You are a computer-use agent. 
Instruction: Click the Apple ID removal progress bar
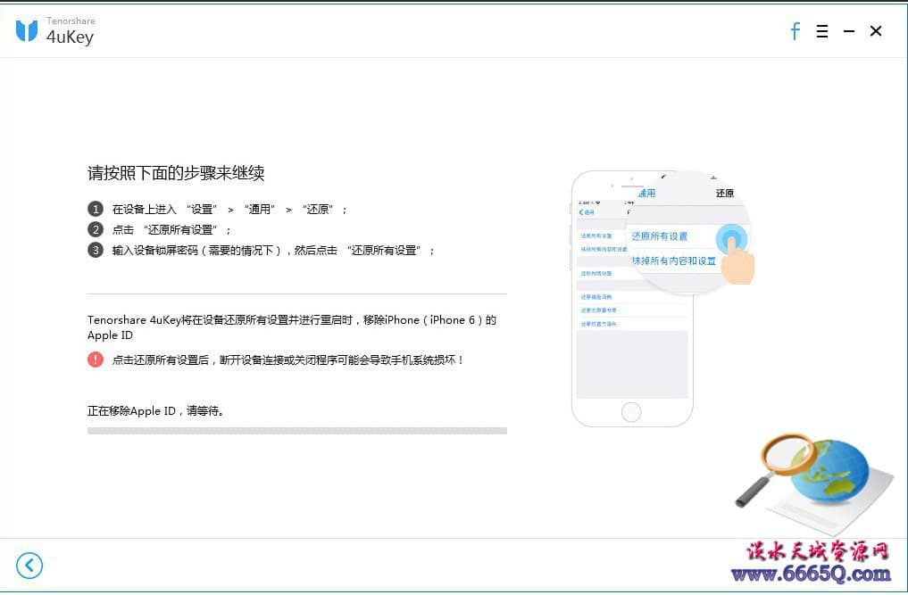click(297, 431)
